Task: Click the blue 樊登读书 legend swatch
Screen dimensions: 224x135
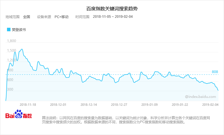Action: [x=9, y=30]
